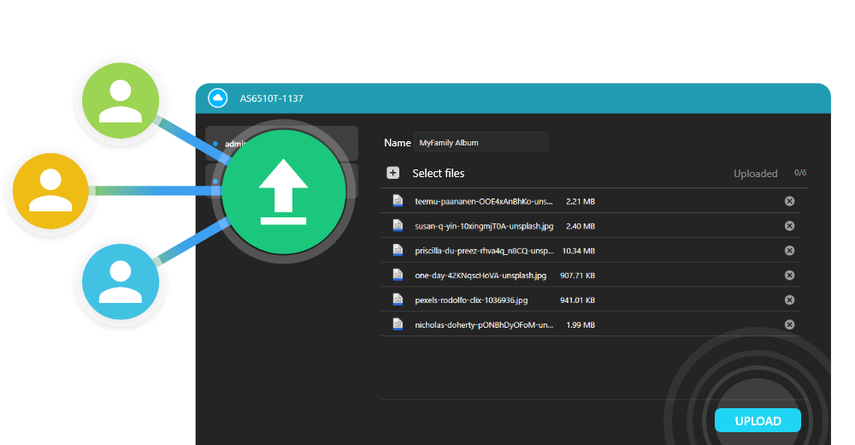Screen dimensions: 855x445
Task: Click the 2.40 MB size value
Action: (x=581, y=226)
